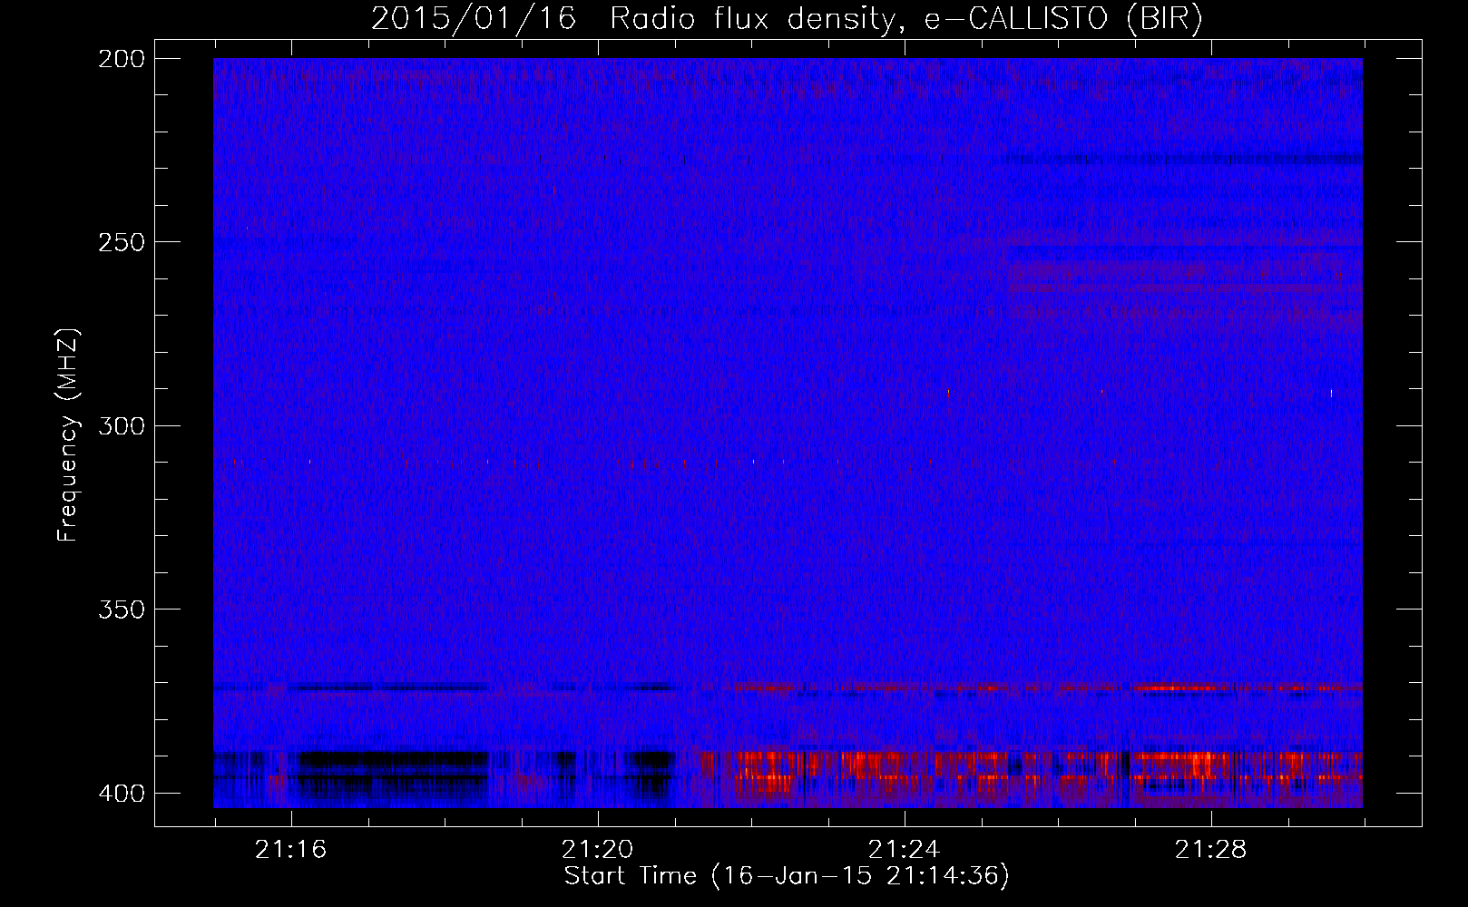The width and height of the screenshot is (1468, 907).
Task: Select the 400 frequency tick label
Action: pyautogui.click(x=121, y=794)
